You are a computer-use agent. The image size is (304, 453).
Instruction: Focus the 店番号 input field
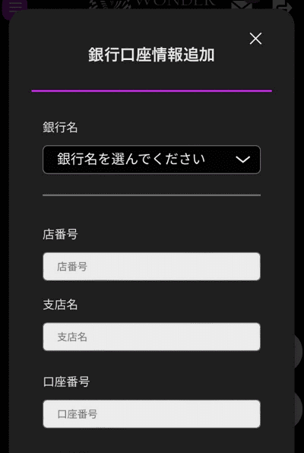click(x=152, y=266)
